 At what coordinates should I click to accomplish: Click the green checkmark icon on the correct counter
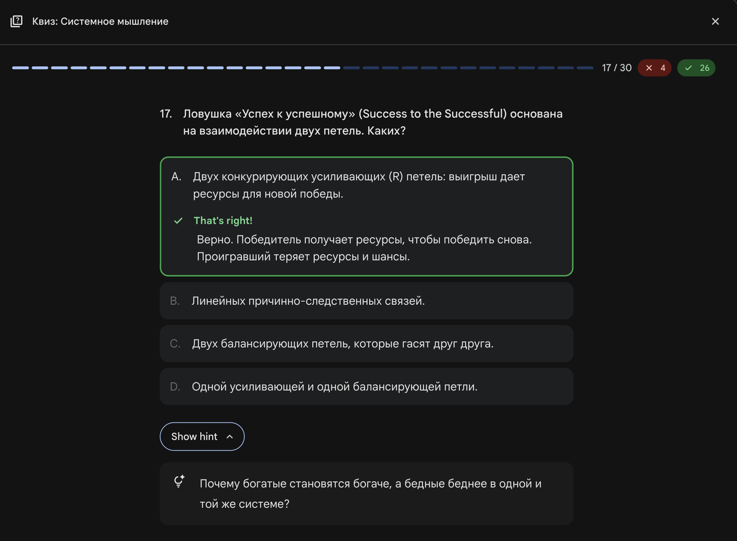pos(687,68)
